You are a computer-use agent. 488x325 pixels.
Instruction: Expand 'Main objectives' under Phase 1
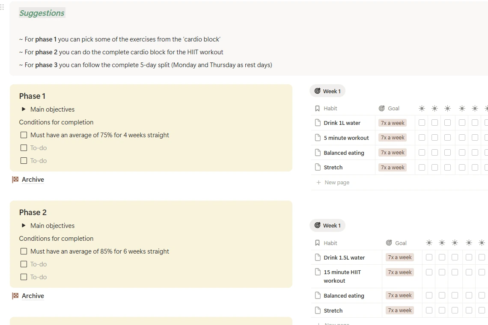tap(24, 109)
